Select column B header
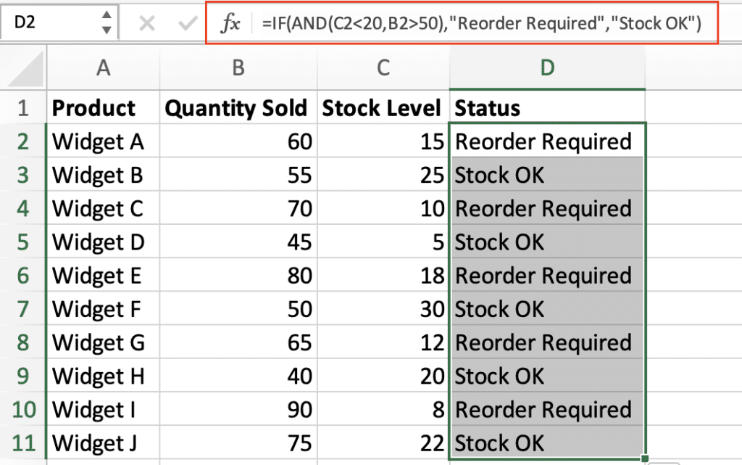 pyautogui.click(x=238, y=67)
